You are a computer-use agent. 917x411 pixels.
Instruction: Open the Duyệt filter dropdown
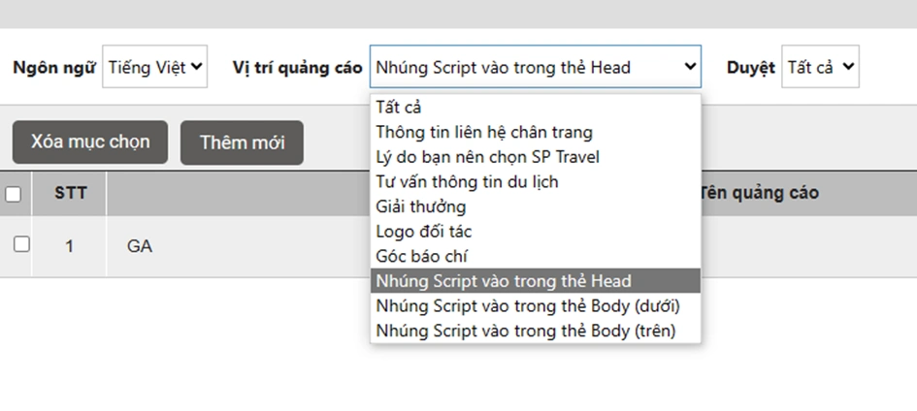tap(820, 67)
